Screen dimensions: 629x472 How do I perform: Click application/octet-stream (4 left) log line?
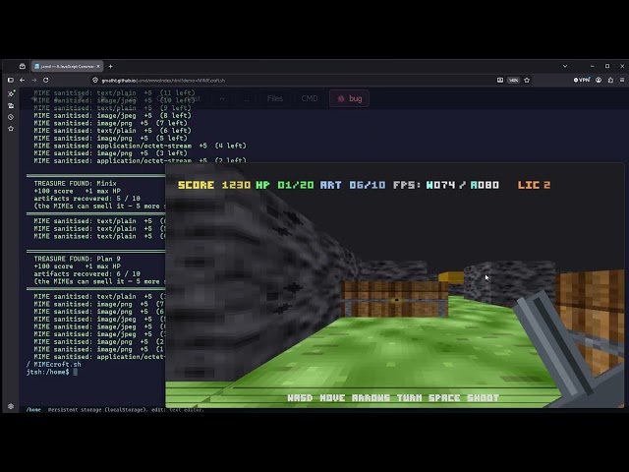click(140, 146)
